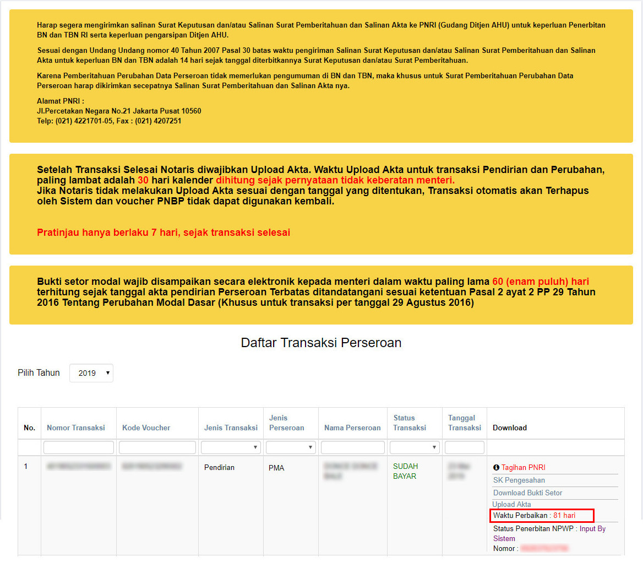
Task: Click the Download Bukti Setor link
Action: click(x=527, y=493)
